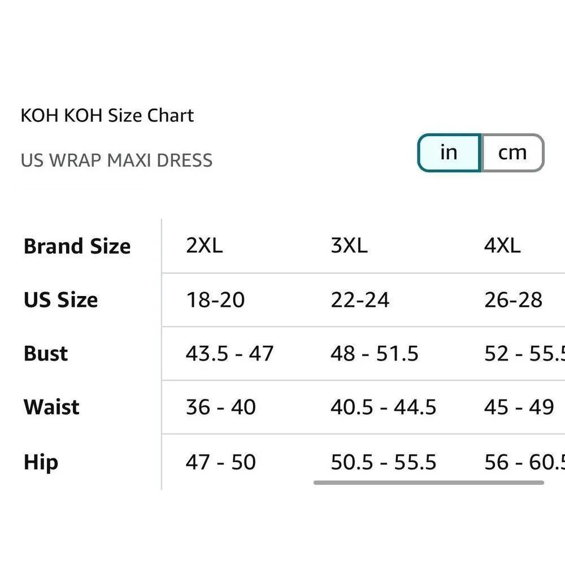
Task: Click the US size 22-24 cell
Action: (360, 300)
